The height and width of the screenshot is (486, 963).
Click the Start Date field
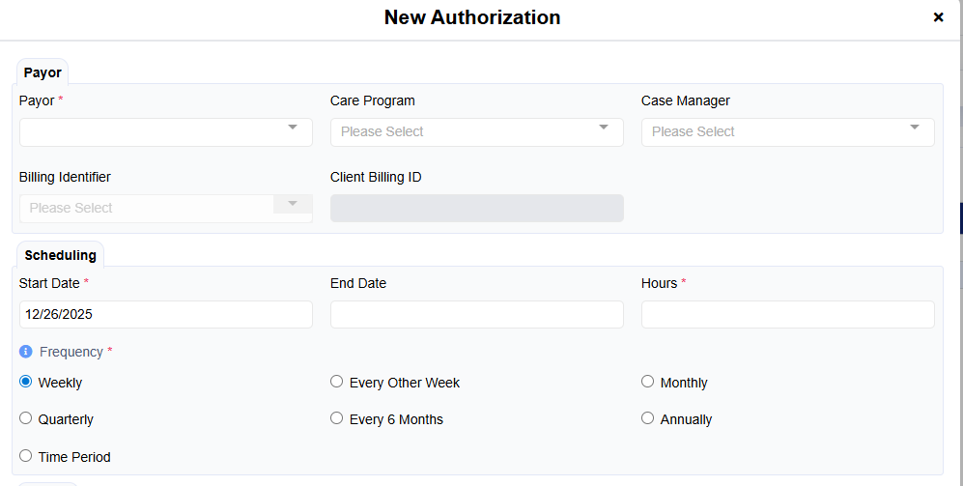coord(165,314)
